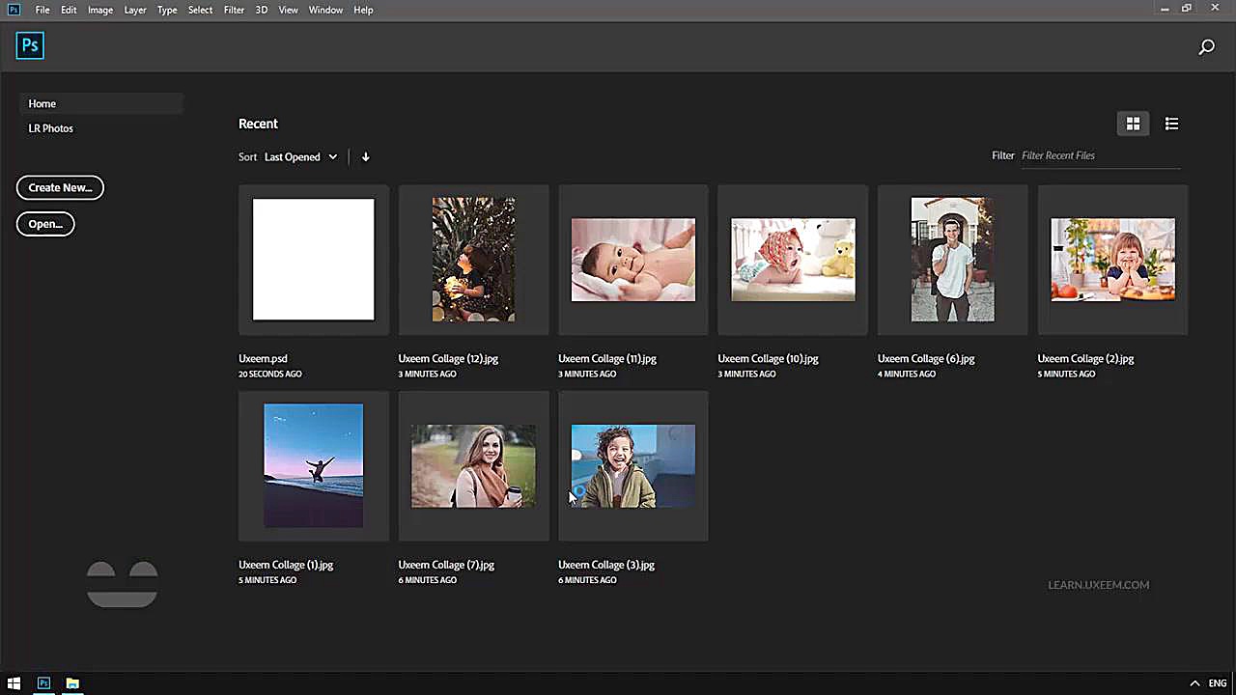Select Home in the sidebar
Screen dimensions: 1236x695
(100, 103)
